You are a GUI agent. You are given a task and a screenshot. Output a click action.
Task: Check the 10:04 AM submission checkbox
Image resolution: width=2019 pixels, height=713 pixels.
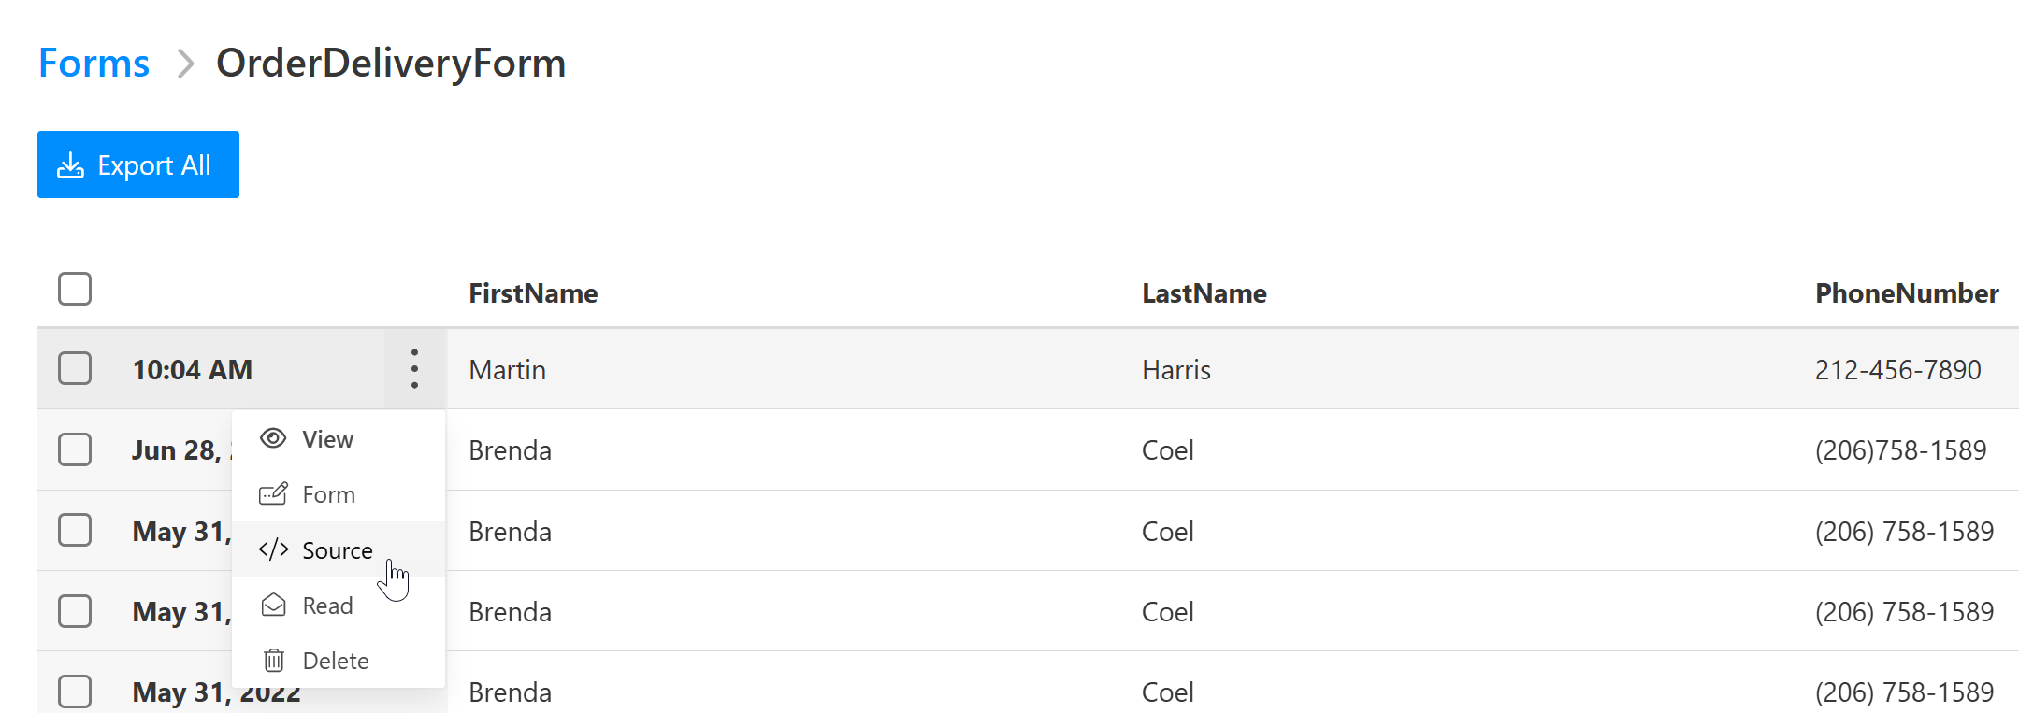click(x=75, y=368)
